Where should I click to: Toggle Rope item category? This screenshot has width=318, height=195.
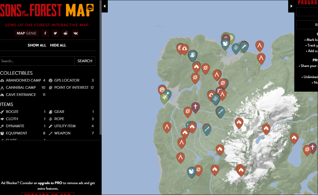coord(71,119)
